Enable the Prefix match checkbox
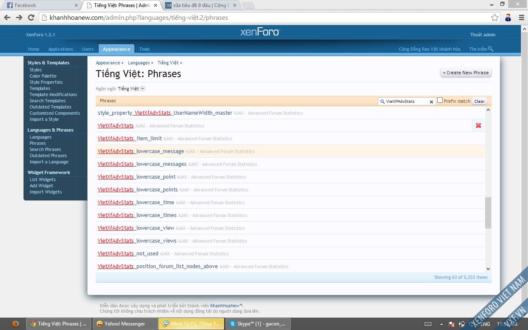528x330 pixels. (440, 100)
